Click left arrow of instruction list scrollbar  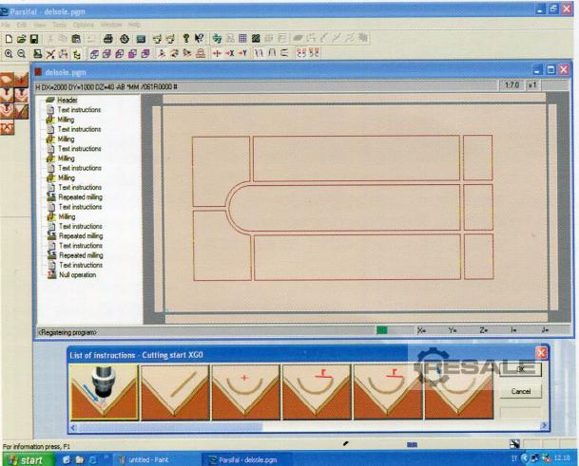coord(73,428)
